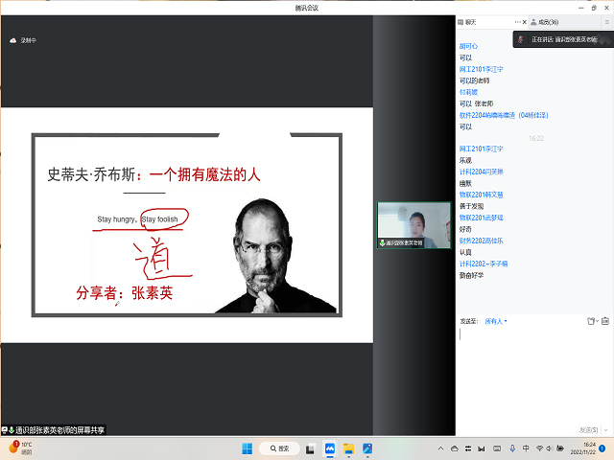
Task: Close the chat tab with its X
Action: coord(525,22)
